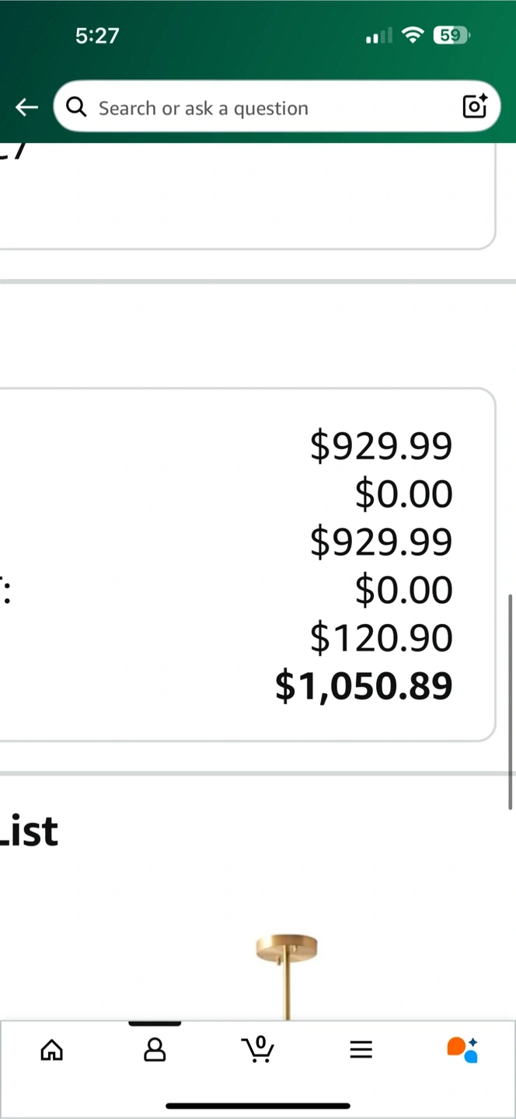The image size is (516, 1119).
Task: Select the $1,050.89 grand total
Action: [364, 685]
